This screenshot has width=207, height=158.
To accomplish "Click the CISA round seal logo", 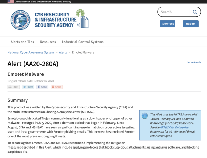I will 20,20.
